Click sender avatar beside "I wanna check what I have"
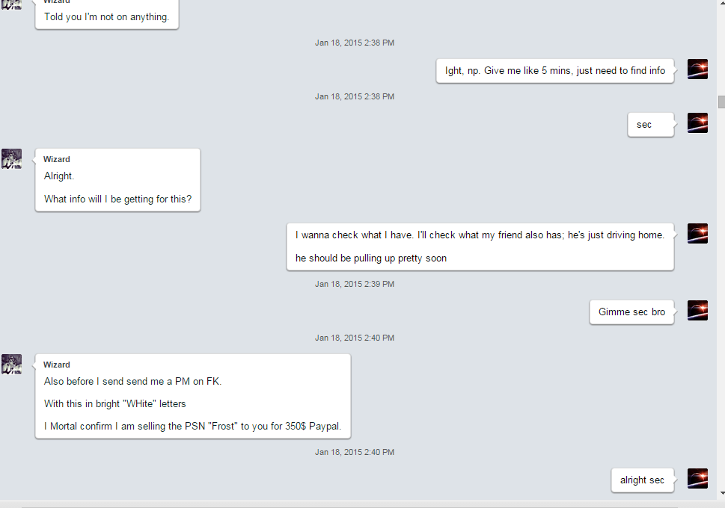725x508 pixels. click(x=698, y=234)
